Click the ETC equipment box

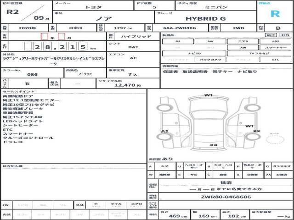(x=275, y=60)
